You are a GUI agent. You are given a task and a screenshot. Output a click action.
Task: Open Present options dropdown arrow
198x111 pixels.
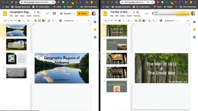[x=74, y=14]
